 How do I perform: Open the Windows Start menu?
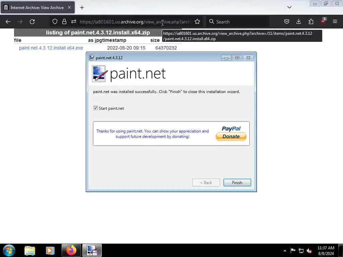coord(9,250)
